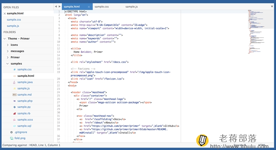Open sample.scss in the sidebar
This screenshot has height=150, width=276.
[25, 119]
